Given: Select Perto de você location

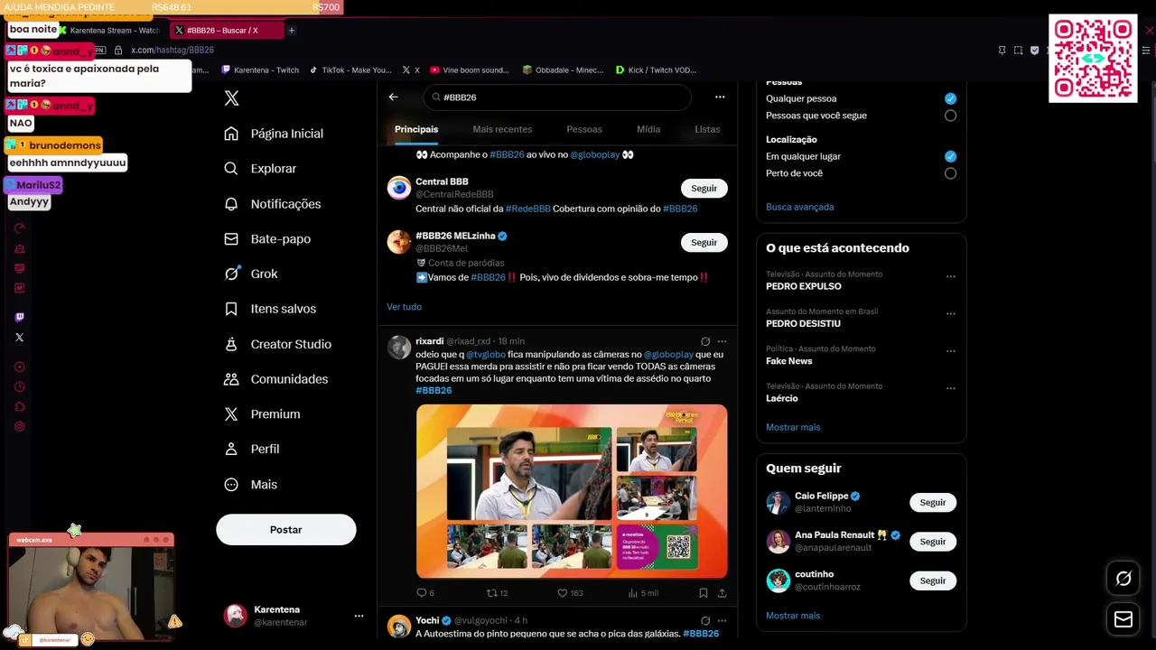Looking at the screenshot, I should 950,173.
